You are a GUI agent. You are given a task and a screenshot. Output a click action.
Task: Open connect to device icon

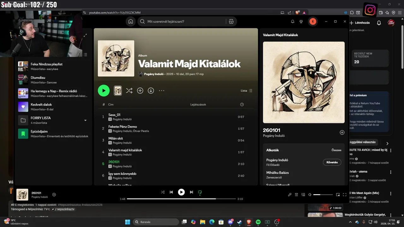click(x=303, y=195)
